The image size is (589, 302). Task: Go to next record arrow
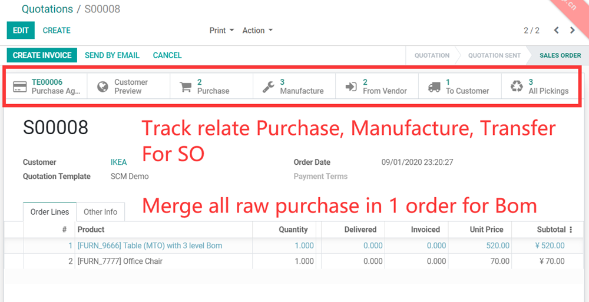[x=573, y=31]
